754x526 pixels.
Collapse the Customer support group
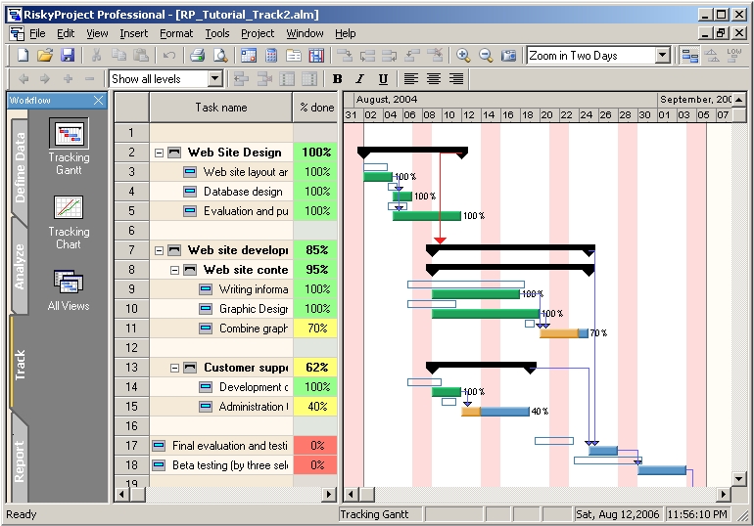click(x=174, y=369)
